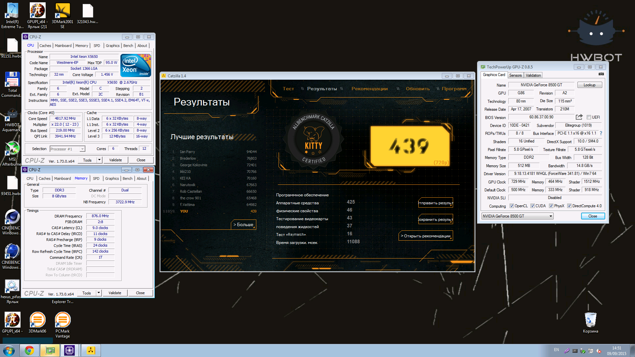The image size is (635, 357).
Task: Toggle CUDA checkbox in GPU-Z
Action: pyautogui.click(x=532, y=206)
